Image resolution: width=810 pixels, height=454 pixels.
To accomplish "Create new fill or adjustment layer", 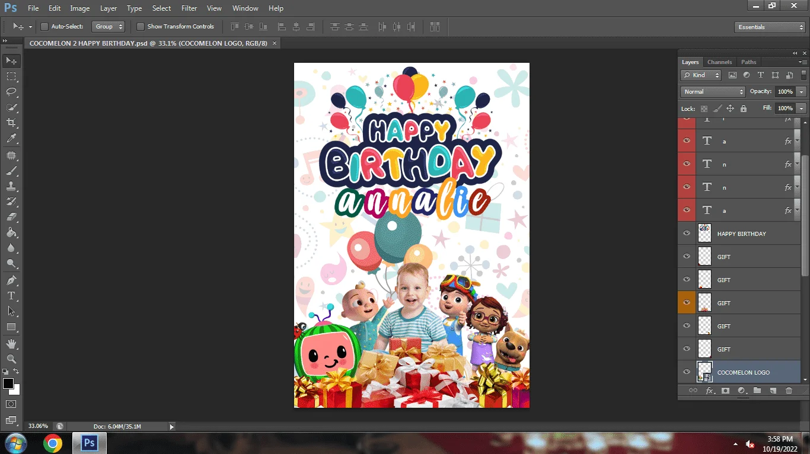I will point(741,391).
